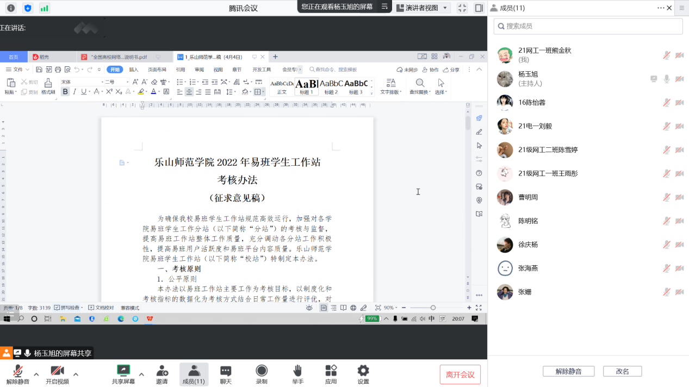Toggle camera icon for 16陈怡蓉
This screenshot has height=387, width=689.
click(679, 102)
